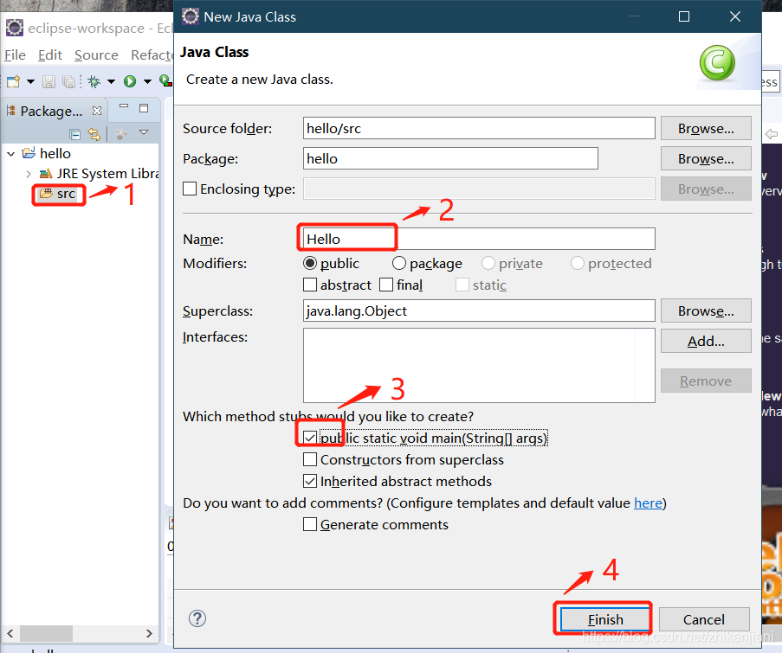The image size is (782, 653).
Task: Open the Debug dropdown arrow
Action: (111, 81)
